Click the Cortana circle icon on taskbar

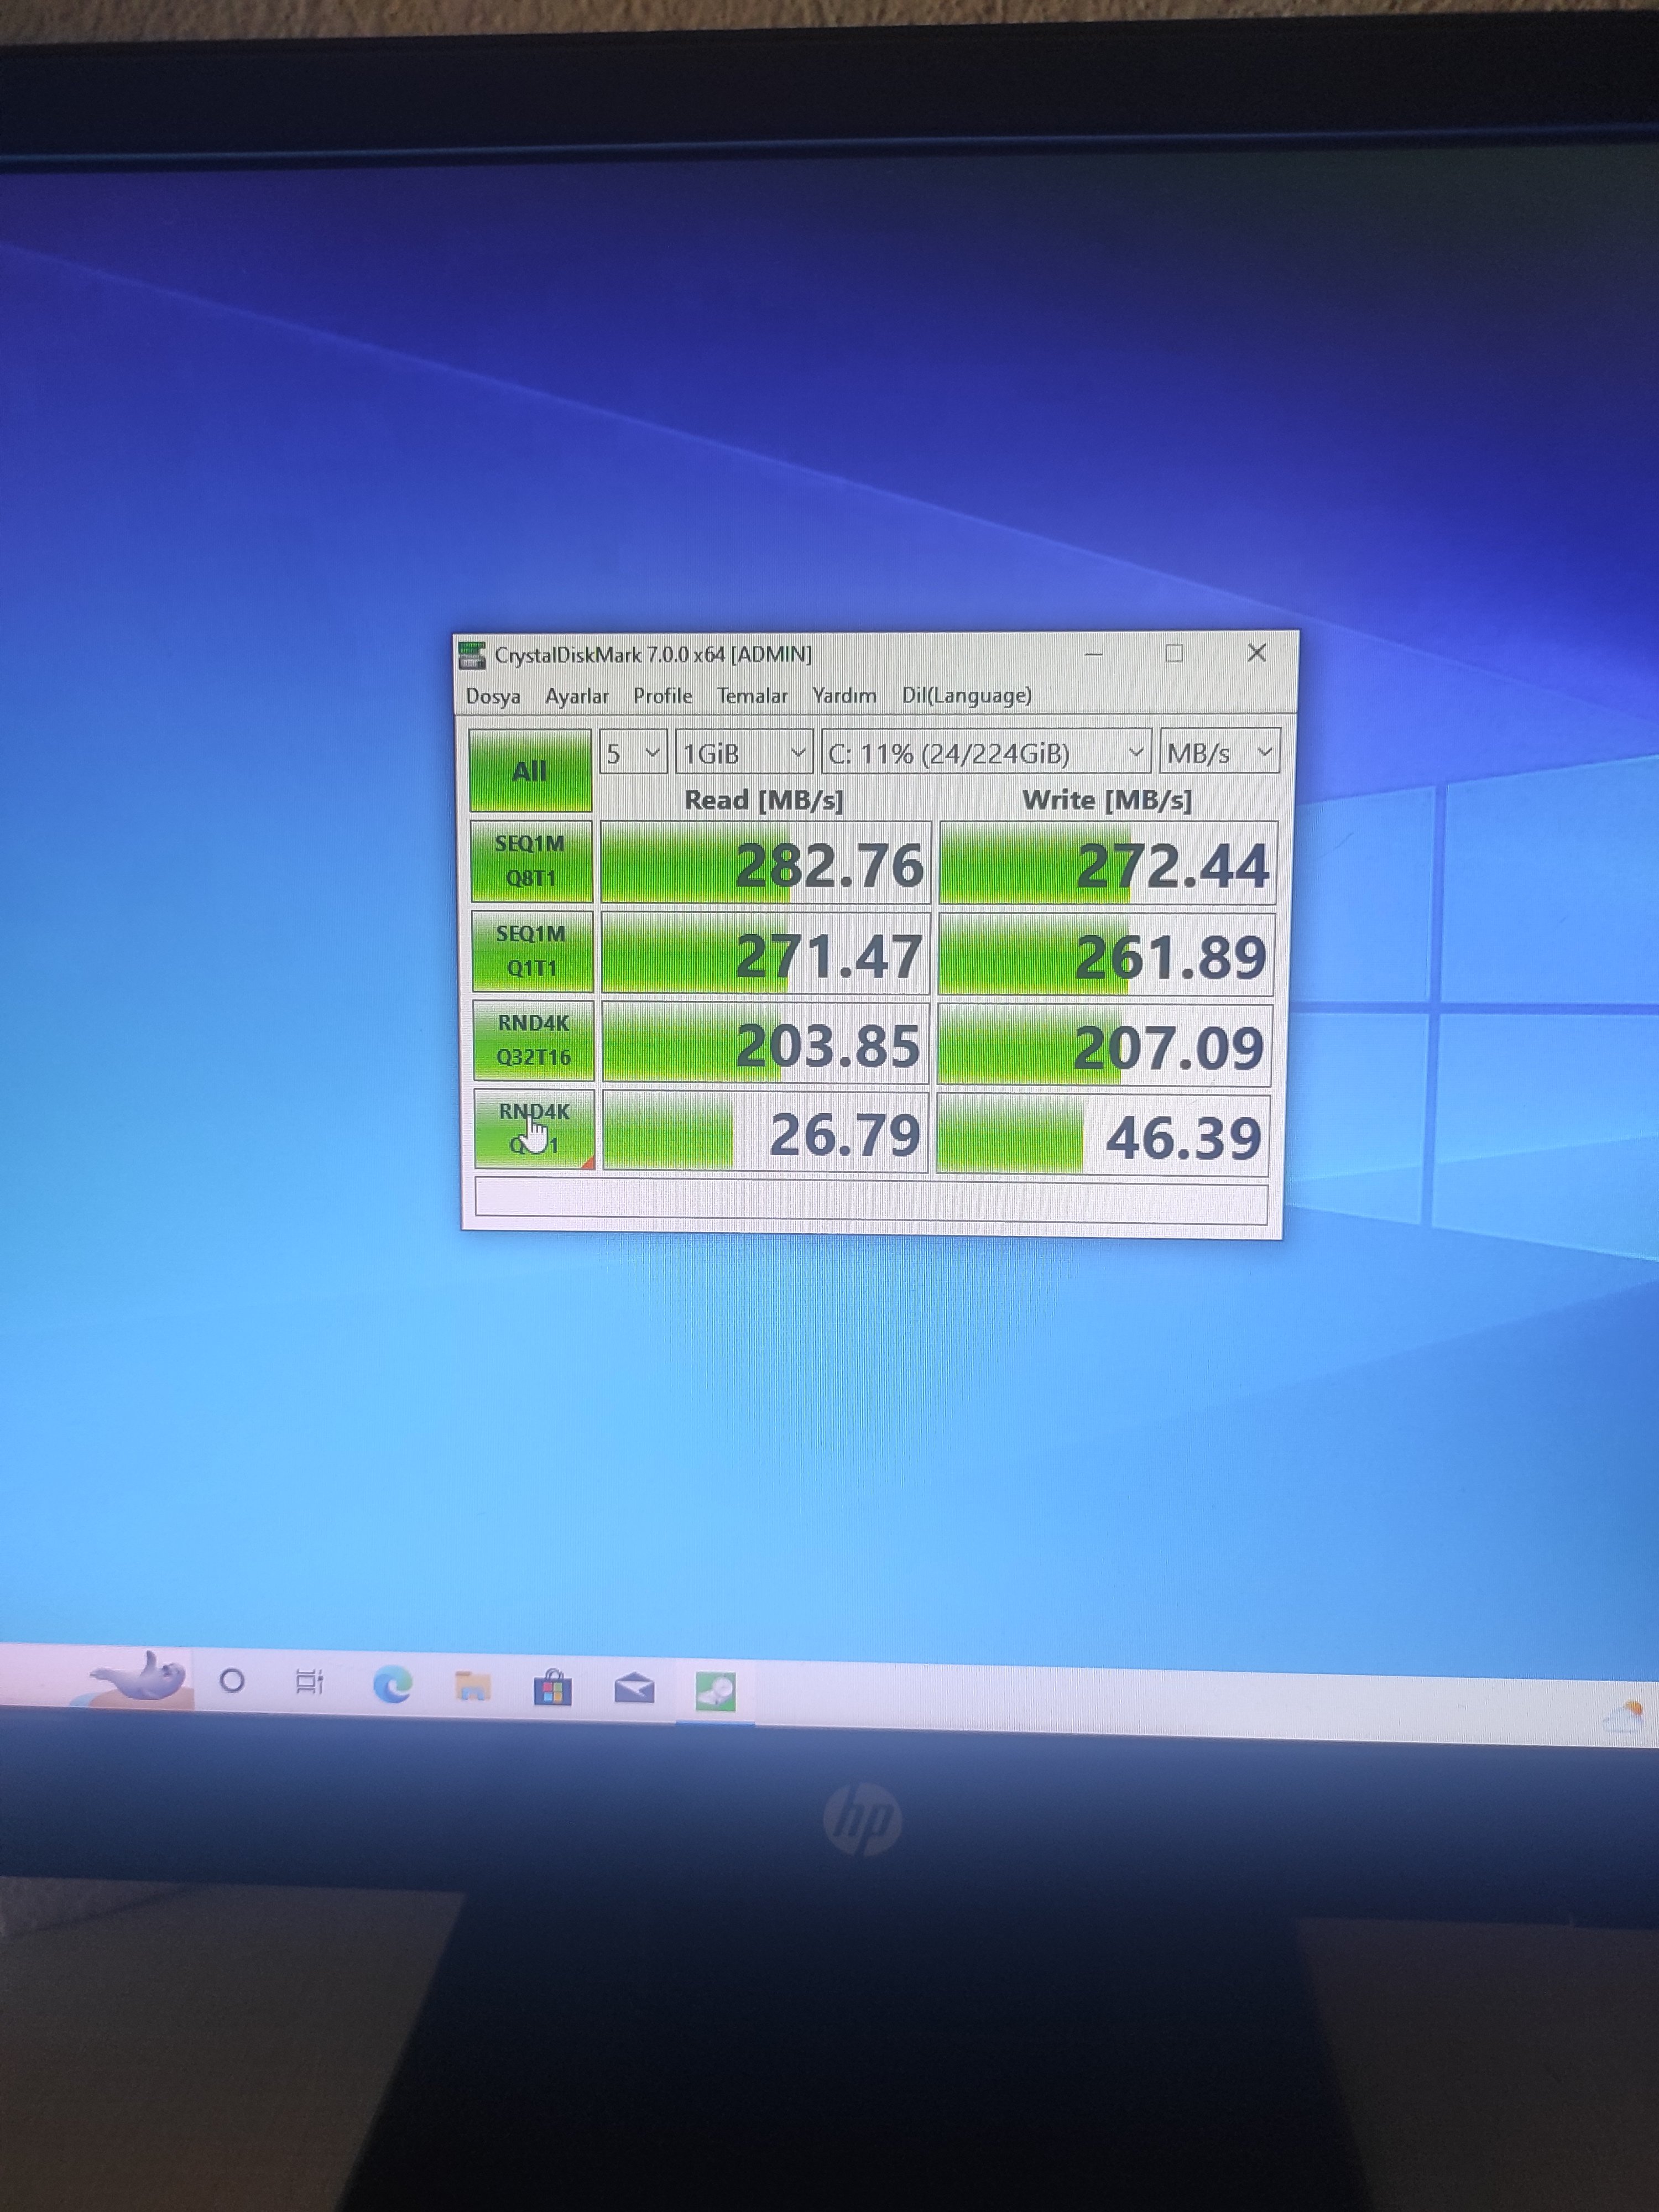pos(232,1681)
